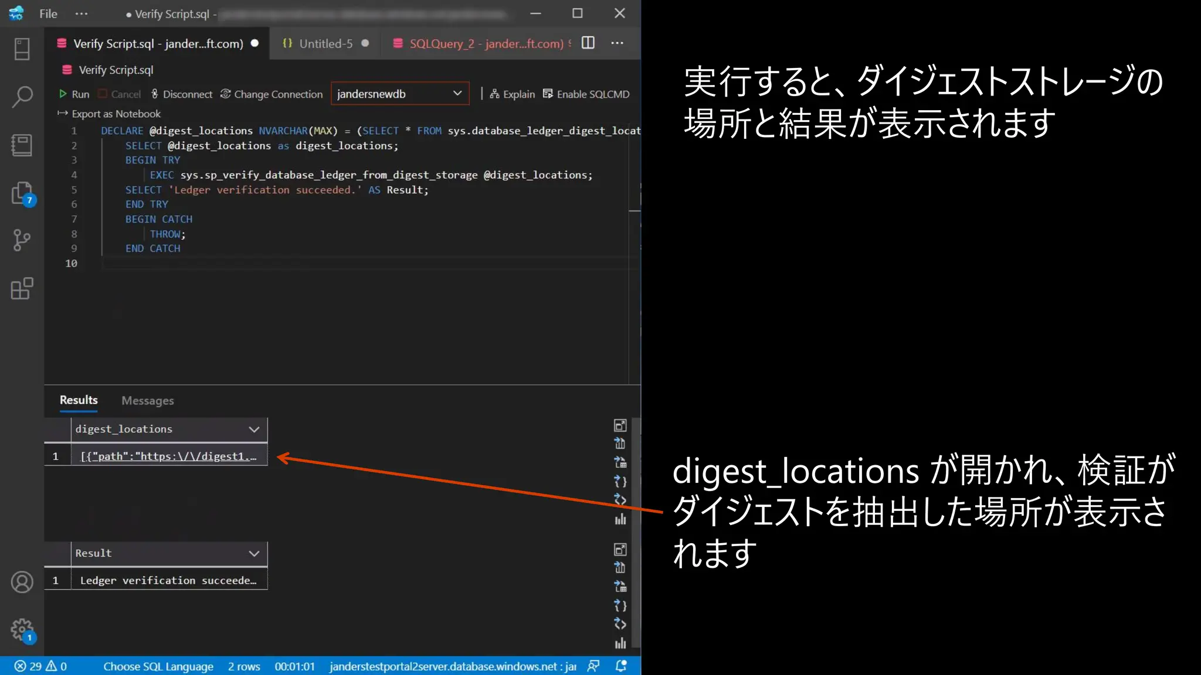Click the Cancel query button
Image resolution: width=1201 pixels, height=675 pixels.
(x=120, y=94)
